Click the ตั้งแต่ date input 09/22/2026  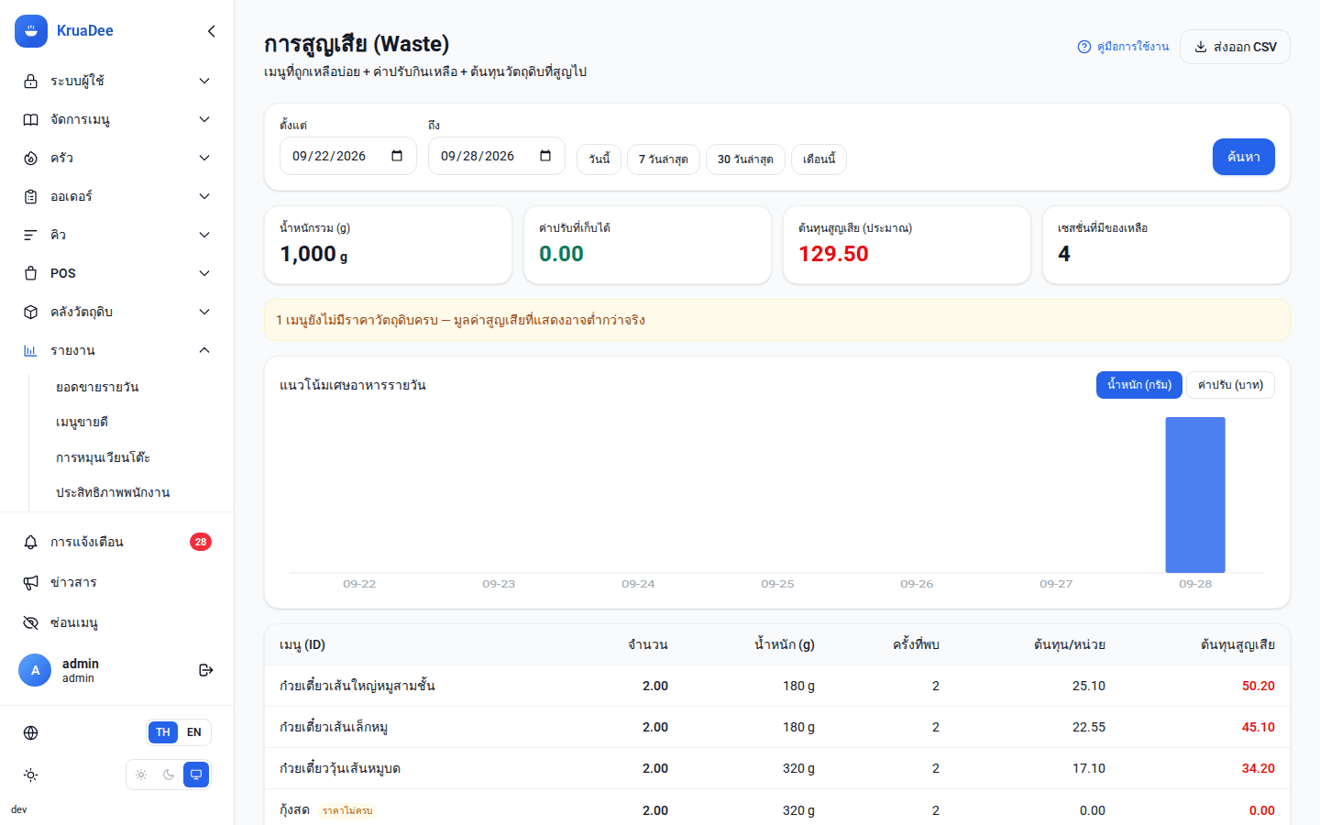[348, 156]
